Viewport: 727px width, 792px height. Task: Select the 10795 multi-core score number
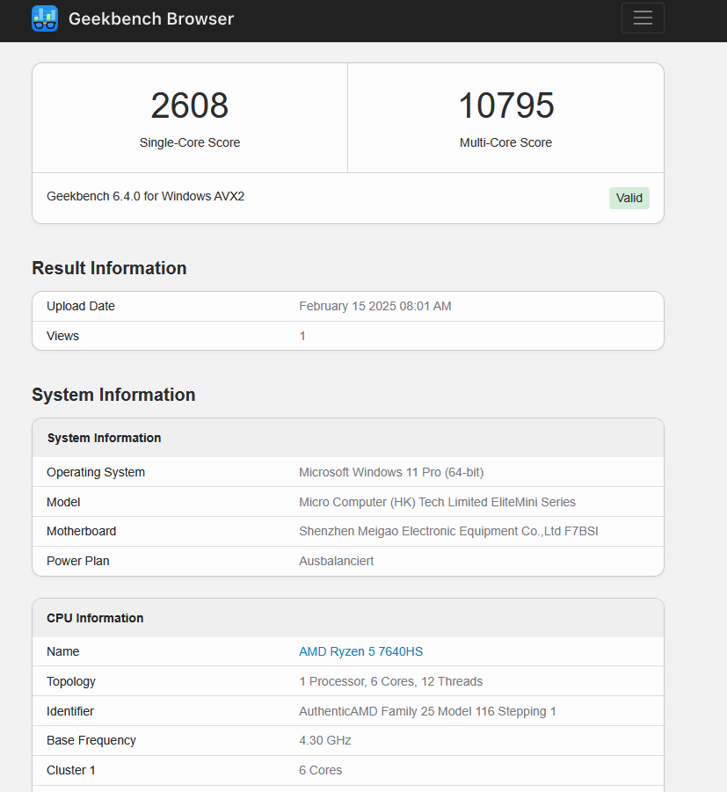click(x=505, y=106)
